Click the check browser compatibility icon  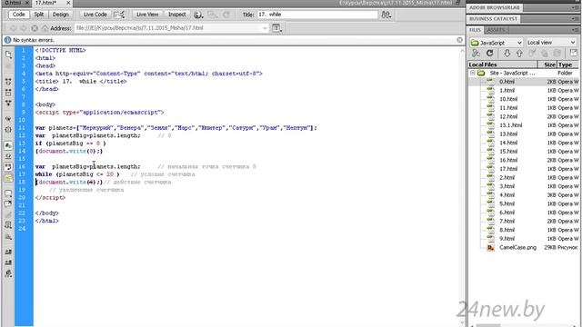coord(119,15)
